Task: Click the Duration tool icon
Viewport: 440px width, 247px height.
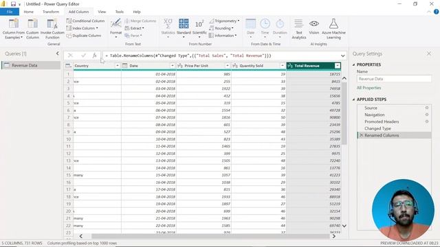Action: tap(280, 24)
